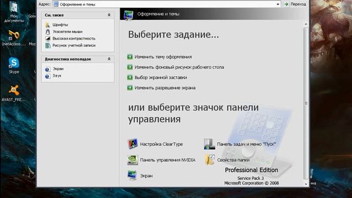Click the Высокая контрастность icon
Viewport: 352px width, 198px height.
point(48,38)
